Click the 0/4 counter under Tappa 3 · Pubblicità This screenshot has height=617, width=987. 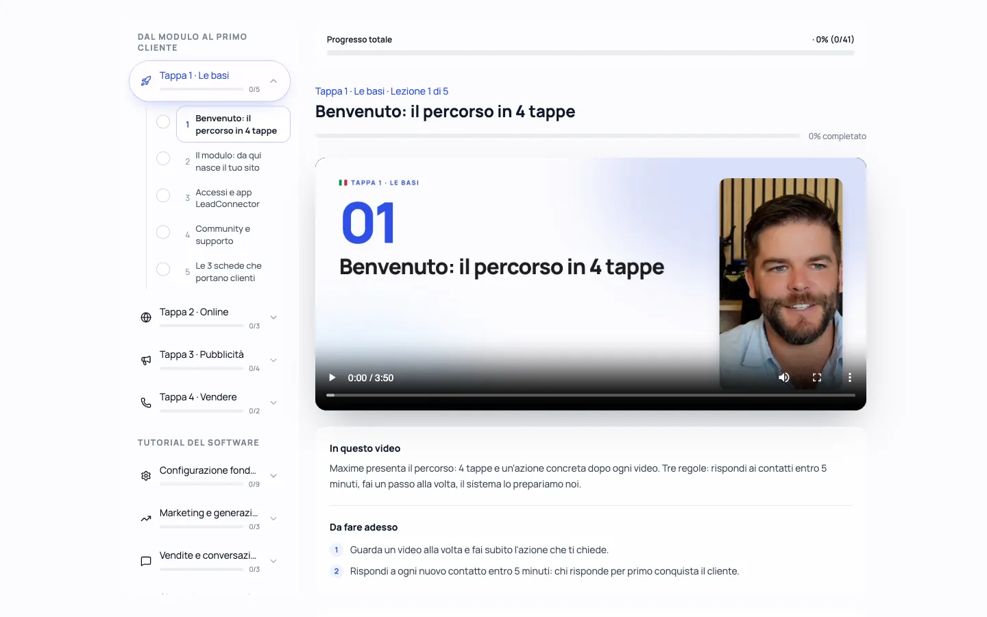pyautogui.click(x=254, y=369)
